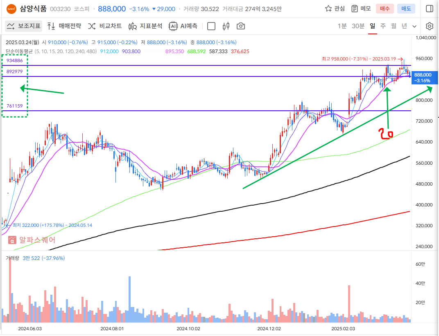439x336 pixels.
Task: Capture the chart with the camera icon
Action: [x=241, y=26]
